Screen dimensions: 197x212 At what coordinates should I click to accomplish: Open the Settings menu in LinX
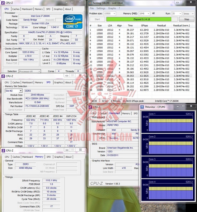coord(101,8)
